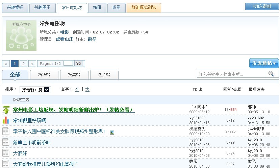Click the 作者 column header
Screen dimensions: 280x168
coord(198,90)
